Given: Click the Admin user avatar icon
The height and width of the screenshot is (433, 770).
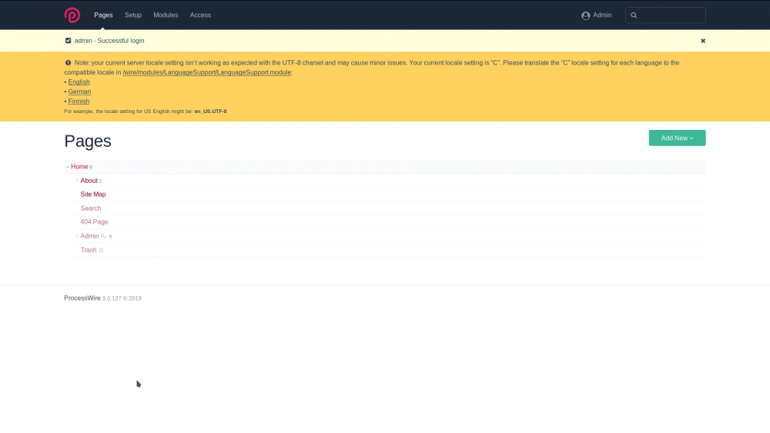Looking at the screenshot, I should [585, 15].
